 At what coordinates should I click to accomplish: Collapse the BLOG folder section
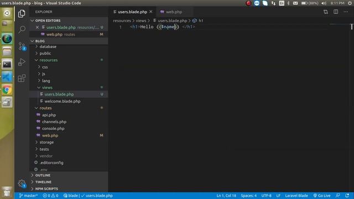coord(69,41)
